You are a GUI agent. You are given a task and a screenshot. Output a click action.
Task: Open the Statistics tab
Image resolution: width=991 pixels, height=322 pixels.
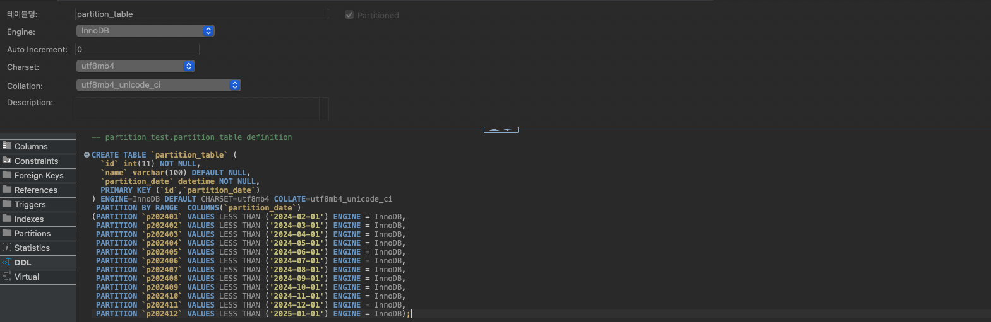[38, 248]
